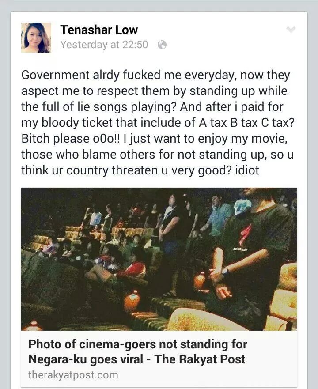
Task: Click the word 'idiot' ending the post
Action: [247, 170]
